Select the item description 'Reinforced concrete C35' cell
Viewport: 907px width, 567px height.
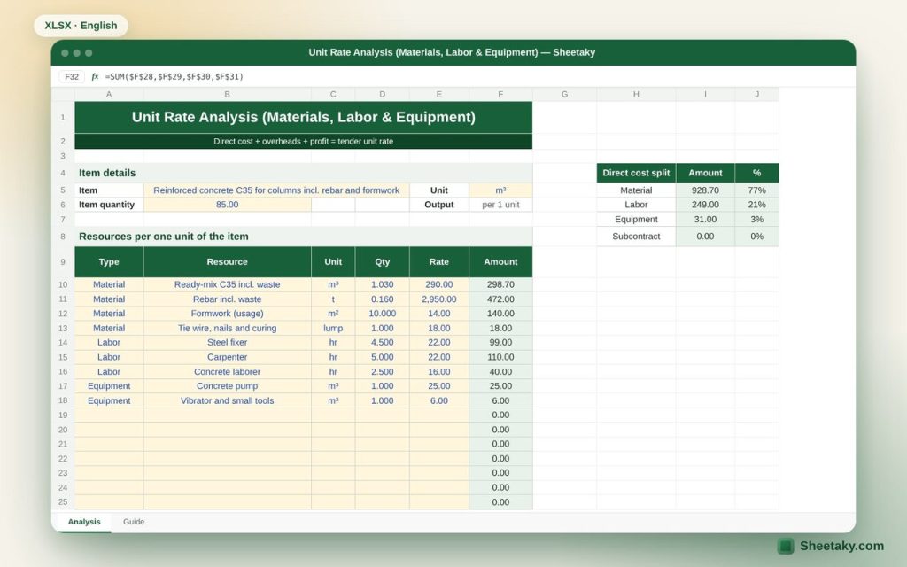tap(276, 190)
